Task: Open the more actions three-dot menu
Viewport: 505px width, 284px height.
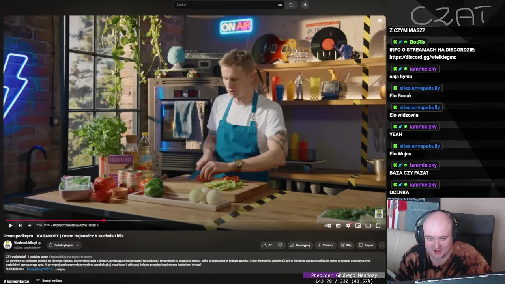Action: tap(382, 245)
